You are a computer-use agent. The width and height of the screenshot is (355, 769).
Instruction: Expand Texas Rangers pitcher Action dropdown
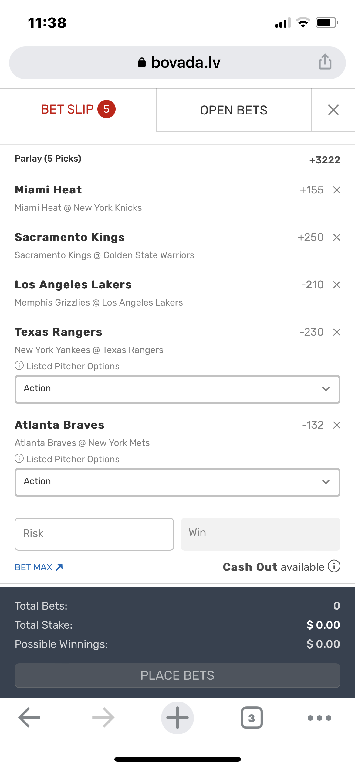coord(177,389)
